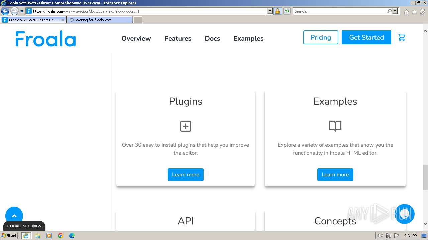The width and height of the screenshot is (428, 240).
Task: Open the Favorites star icon
Action: (x=414, y=12)
